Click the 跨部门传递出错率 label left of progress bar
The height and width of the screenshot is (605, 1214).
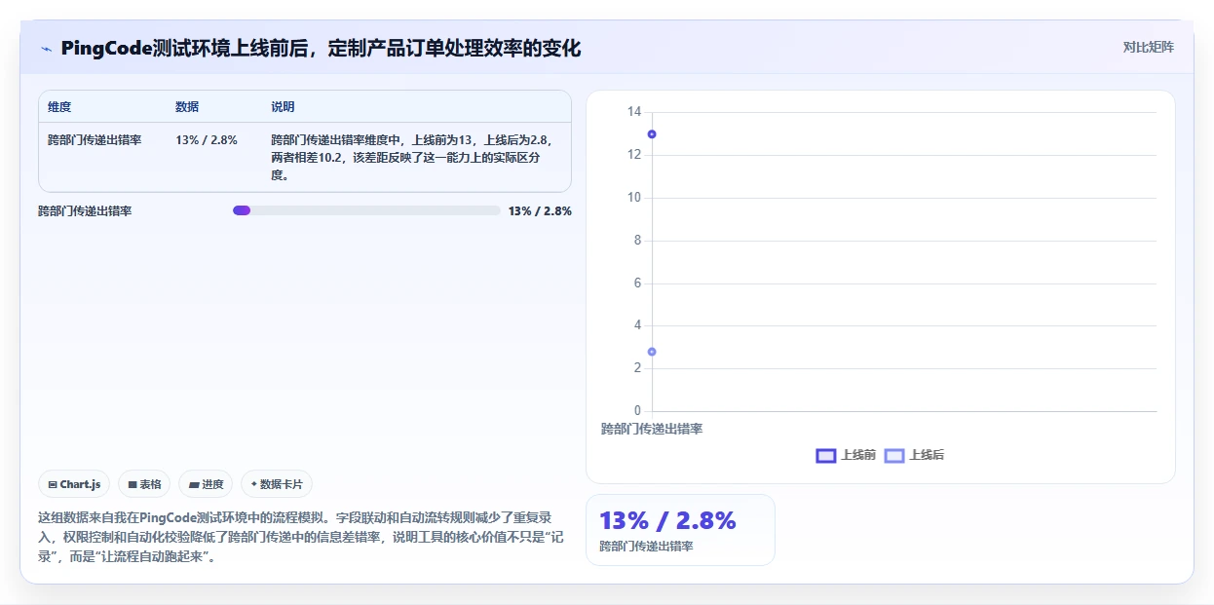[85, 210]
